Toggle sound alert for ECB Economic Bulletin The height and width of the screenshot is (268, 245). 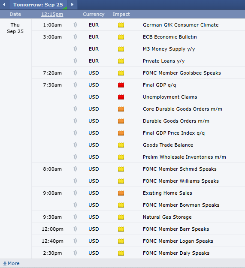[75, 37]
